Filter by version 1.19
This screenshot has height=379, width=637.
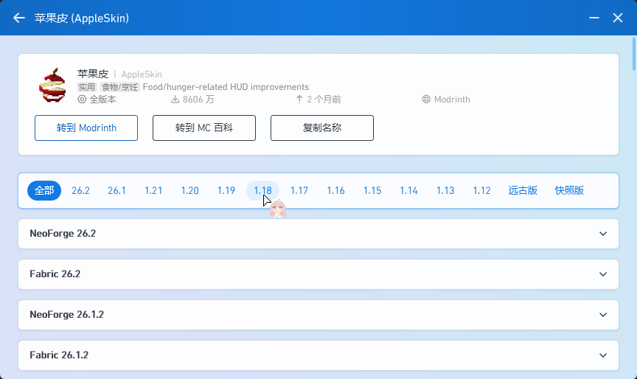(226, 190)
